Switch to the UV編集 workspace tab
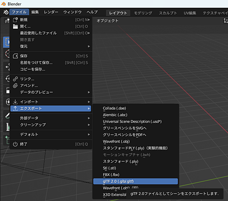This screenshot has width=228, height=201. point(190,13)
